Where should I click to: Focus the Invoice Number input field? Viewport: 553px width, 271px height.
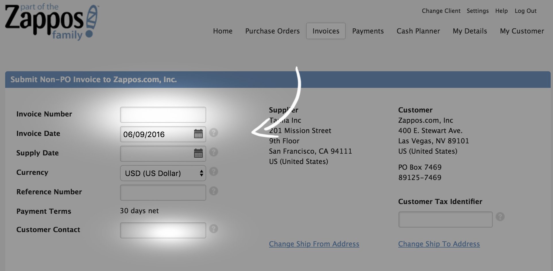163,115
